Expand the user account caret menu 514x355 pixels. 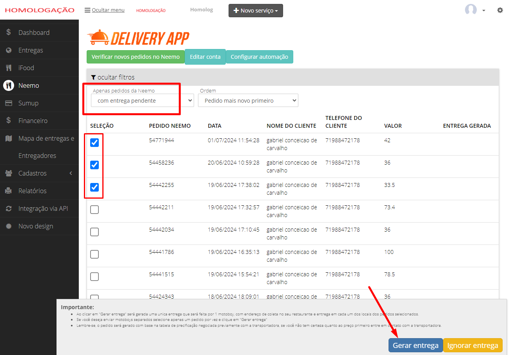click(x=484, y=11)
